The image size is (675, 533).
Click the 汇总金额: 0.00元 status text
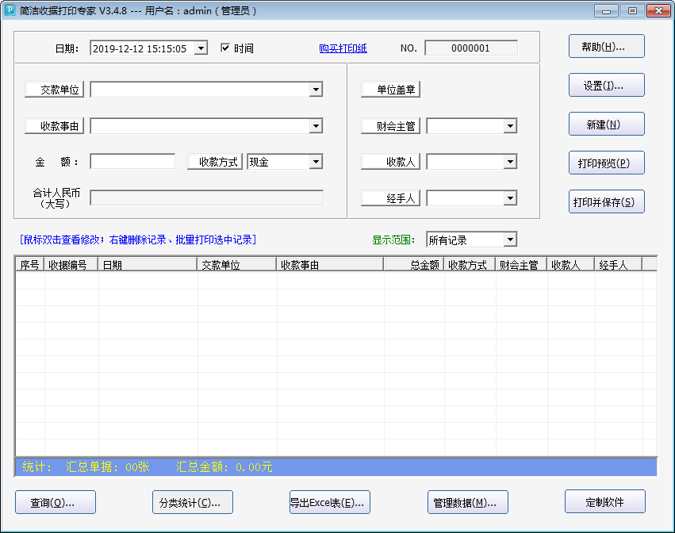point(224,466)
